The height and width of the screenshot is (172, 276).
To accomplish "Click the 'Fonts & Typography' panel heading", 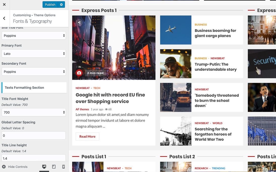I will coord(32,21).
